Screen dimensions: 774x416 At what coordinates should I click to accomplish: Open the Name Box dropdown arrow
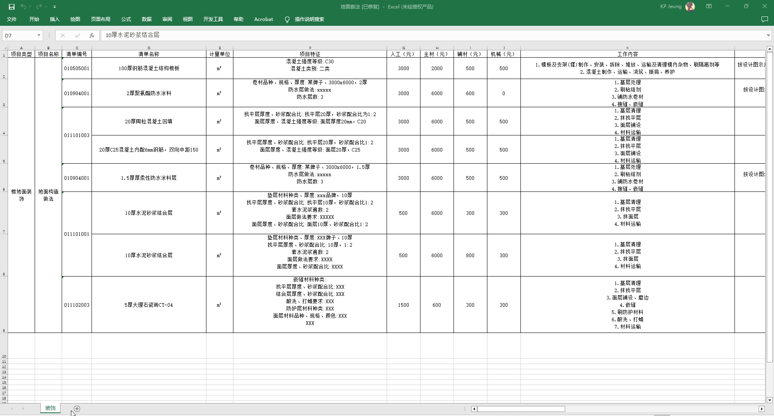coord(39,35)
